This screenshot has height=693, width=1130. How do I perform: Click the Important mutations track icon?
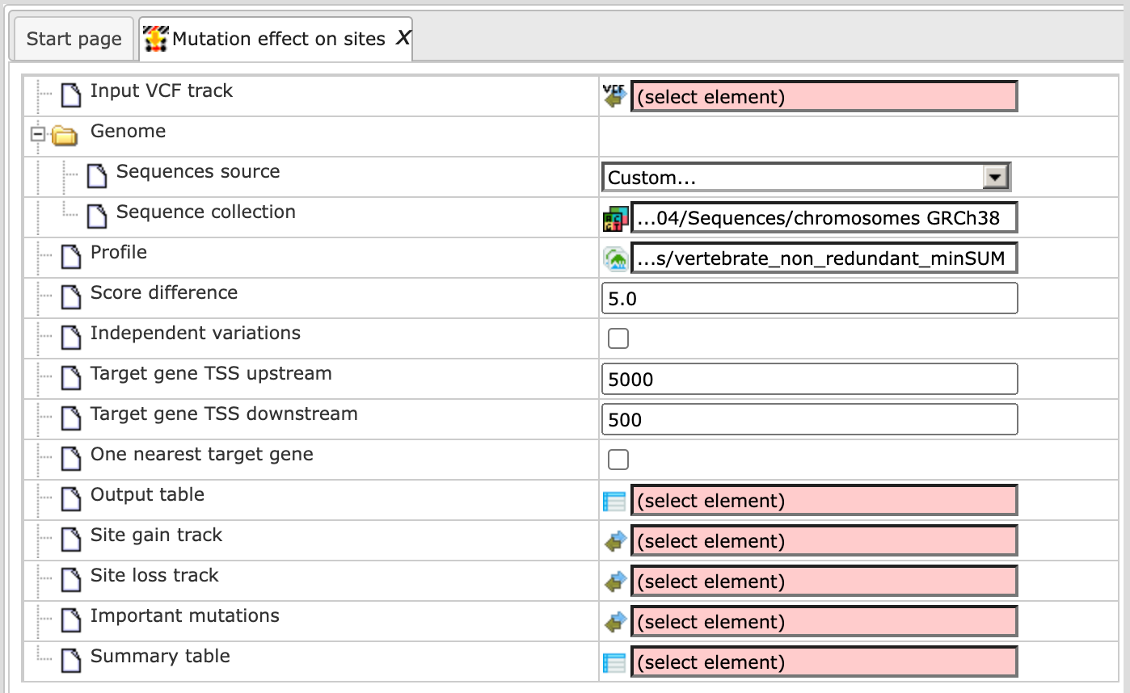615,622
